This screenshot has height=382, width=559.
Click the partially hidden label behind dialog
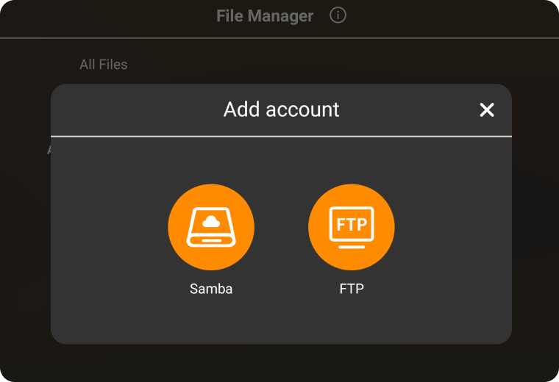[49, 149]
